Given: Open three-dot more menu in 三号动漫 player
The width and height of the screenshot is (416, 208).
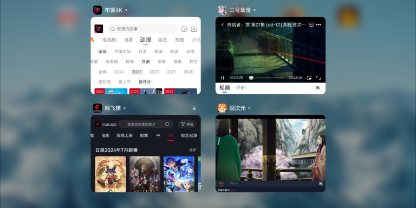Looking at the screenshot, I should (x=318, y=25).
